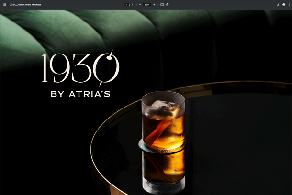Toggle fit to page icon
Screen dimensions: 292x195
162,5
